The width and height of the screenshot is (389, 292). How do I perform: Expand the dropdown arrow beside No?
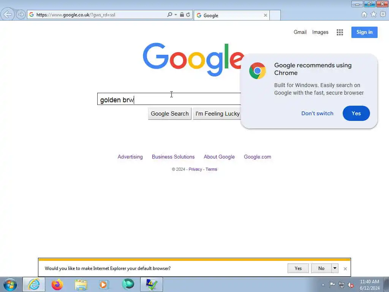click(x=335, y=268)
